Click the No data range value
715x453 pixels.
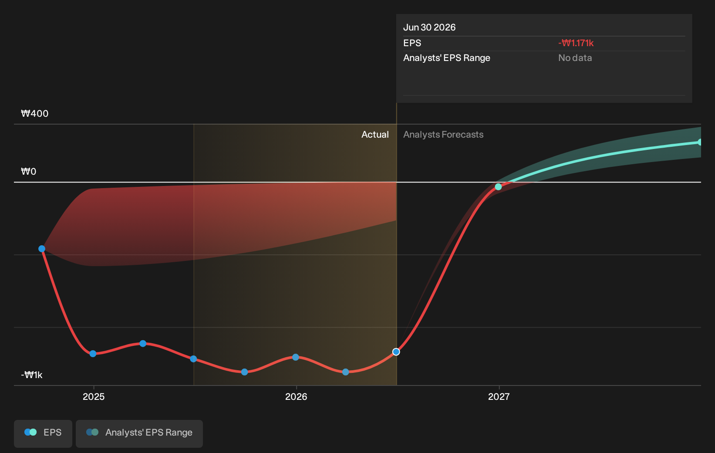575,58
